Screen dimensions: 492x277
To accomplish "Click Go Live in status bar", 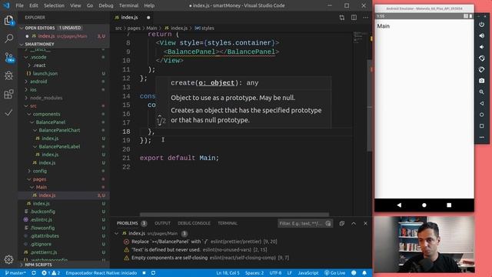I will tap(335, 273).
